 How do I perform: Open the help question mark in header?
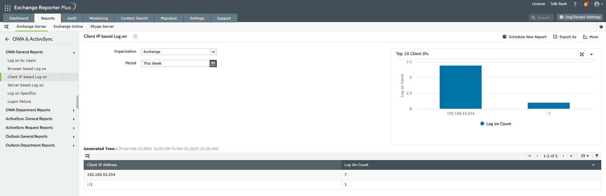[x=575, y=4]
